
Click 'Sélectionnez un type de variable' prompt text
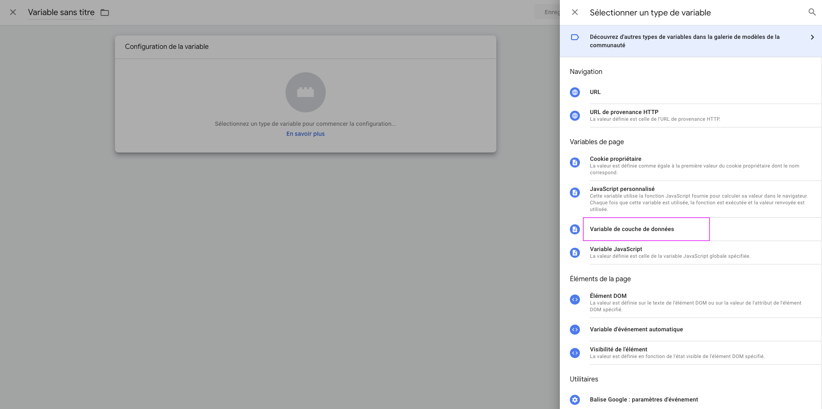(x=306, y=124)
